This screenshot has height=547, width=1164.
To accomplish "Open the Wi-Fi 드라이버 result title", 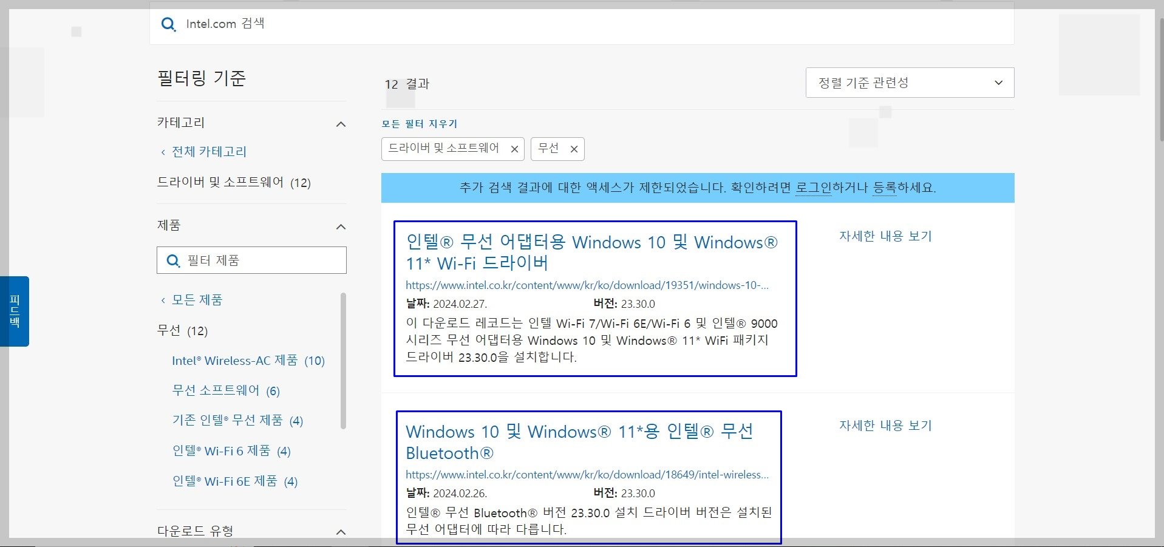I will tap(591, 253).
